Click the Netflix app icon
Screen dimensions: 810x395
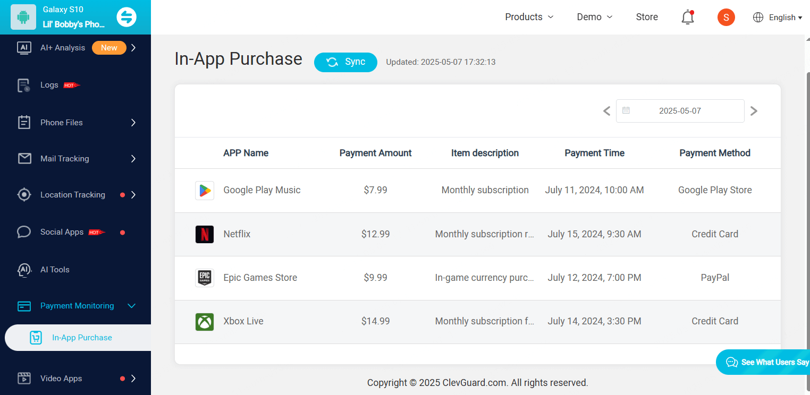(205, 234)
